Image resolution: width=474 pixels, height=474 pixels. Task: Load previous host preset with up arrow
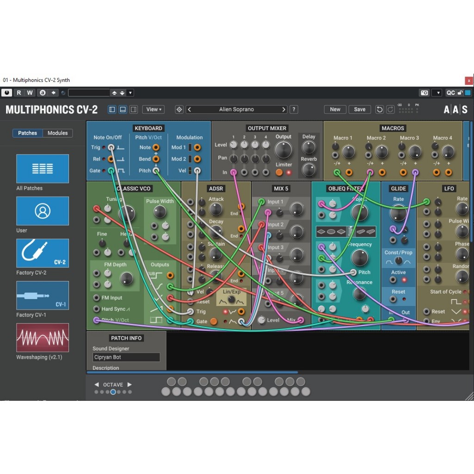[114, 93]
